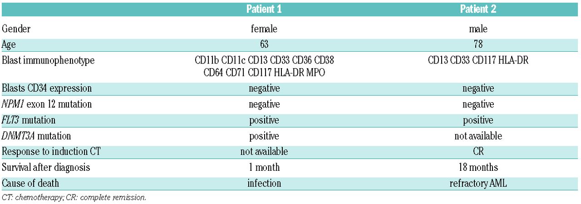This screenshot has height=204, width=581.
Task: Select the Gender row label
Action: click(15, 29)
